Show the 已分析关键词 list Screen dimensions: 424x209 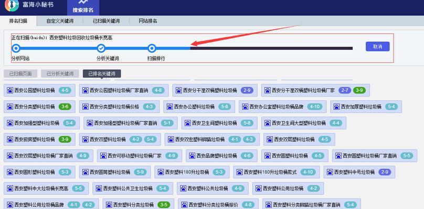60,74
